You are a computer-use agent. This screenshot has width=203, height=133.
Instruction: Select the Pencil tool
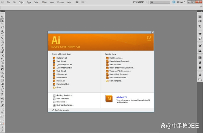pyautogui.click(x=2, y=48)
